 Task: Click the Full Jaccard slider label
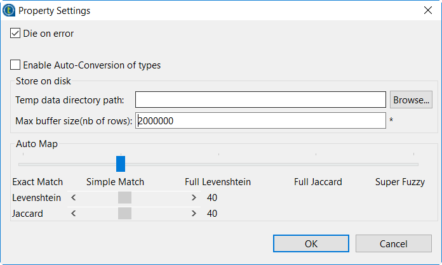pos(318,182)
